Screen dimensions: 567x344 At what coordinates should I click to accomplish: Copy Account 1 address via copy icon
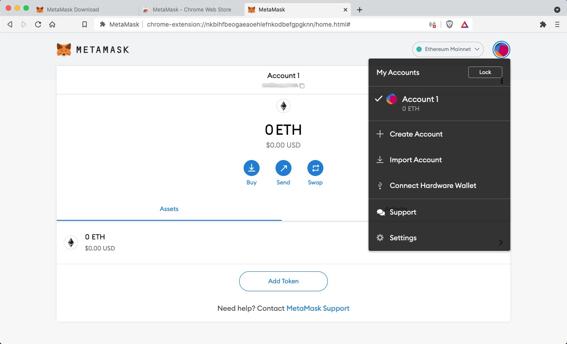302,86
